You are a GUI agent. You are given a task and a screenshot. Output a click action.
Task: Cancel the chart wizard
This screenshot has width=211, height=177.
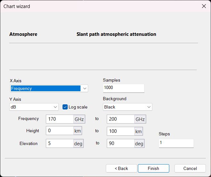click(x=190, y=168)
